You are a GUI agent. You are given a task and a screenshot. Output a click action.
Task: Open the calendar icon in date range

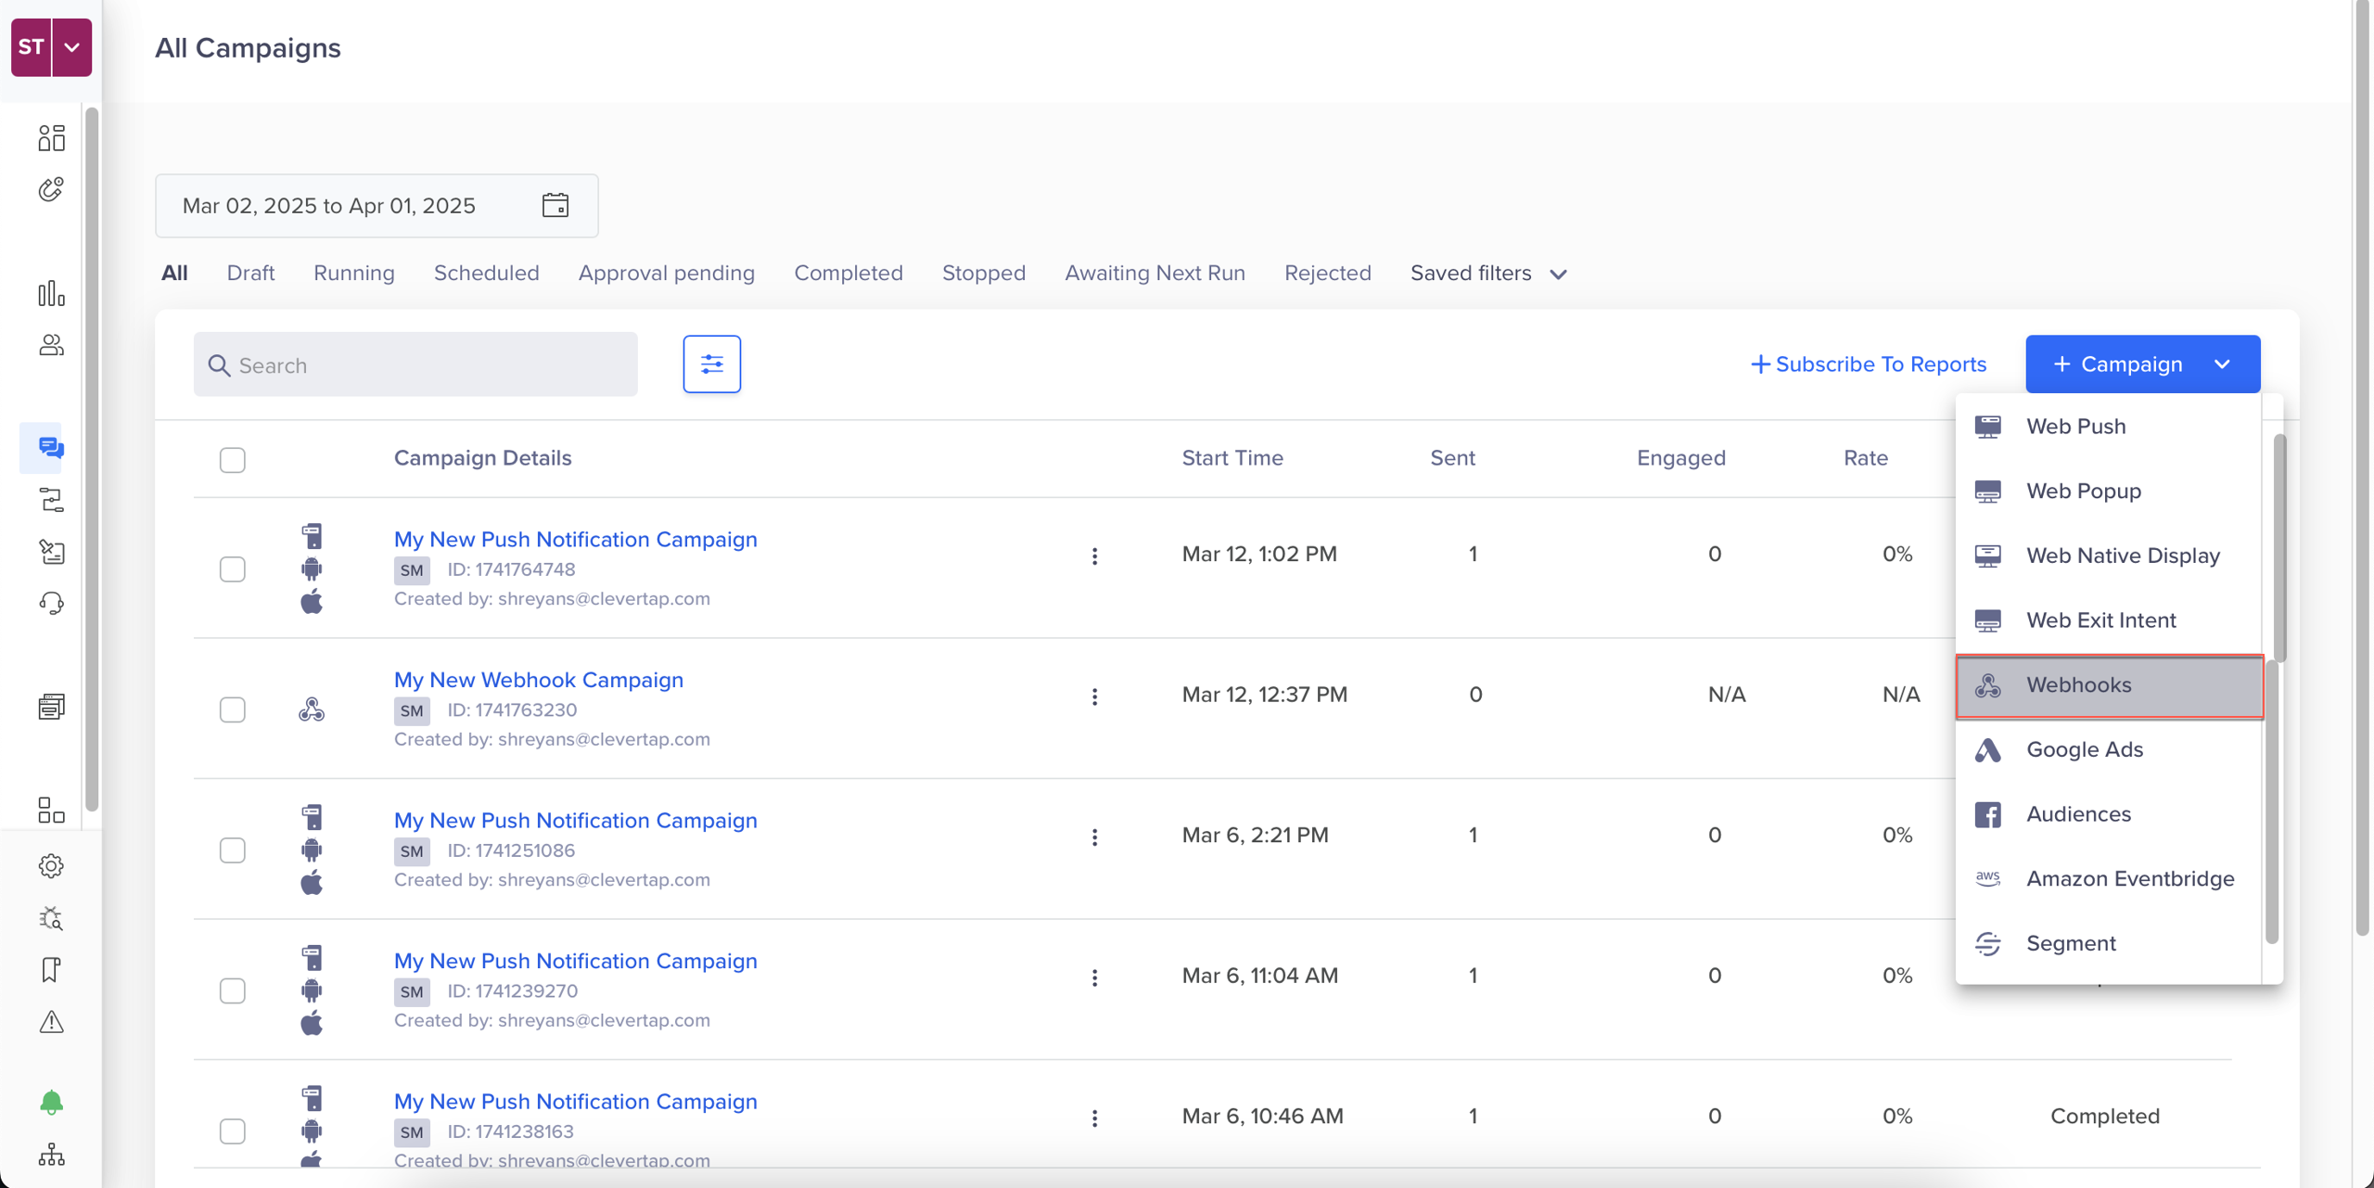click(x=555, y=205)
